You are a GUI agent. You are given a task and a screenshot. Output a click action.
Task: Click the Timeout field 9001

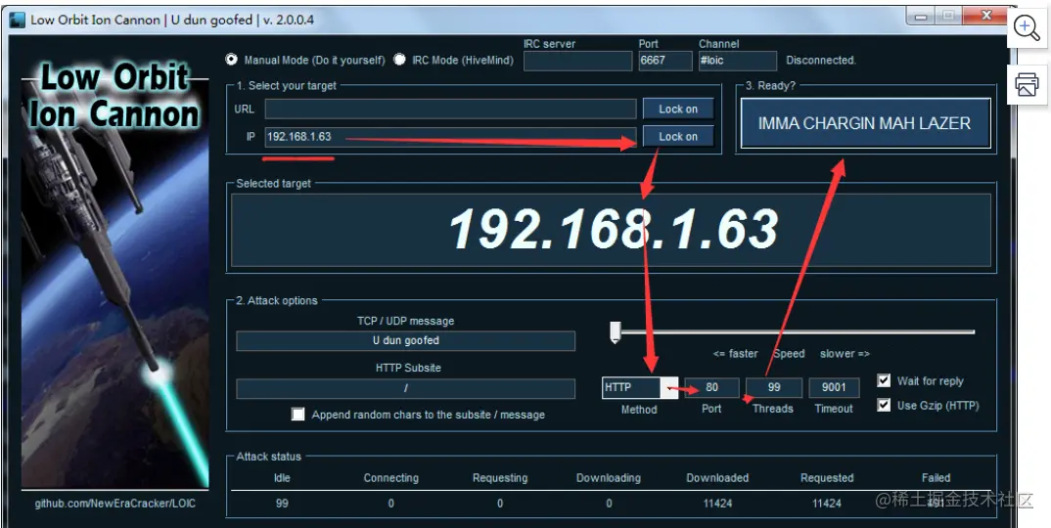pyautogui.click(x=834, y=387)
